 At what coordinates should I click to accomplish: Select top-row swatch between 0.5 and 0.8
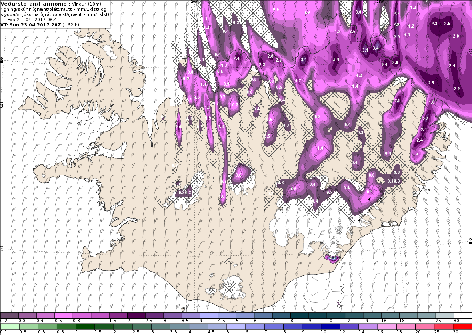pyautogui.click(x=64, y=315)
